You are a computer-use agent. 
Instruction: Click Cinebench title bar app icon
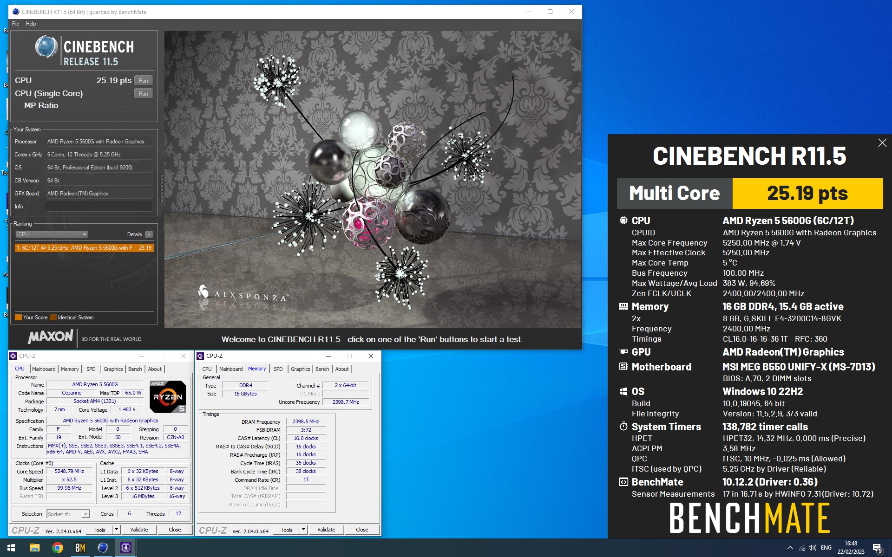[x=16, y=12]
